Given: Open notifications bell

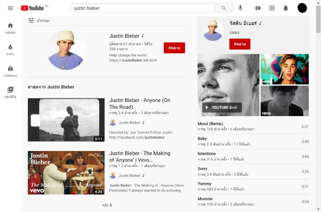Looking at the screenshot, I should click(286, 8).
